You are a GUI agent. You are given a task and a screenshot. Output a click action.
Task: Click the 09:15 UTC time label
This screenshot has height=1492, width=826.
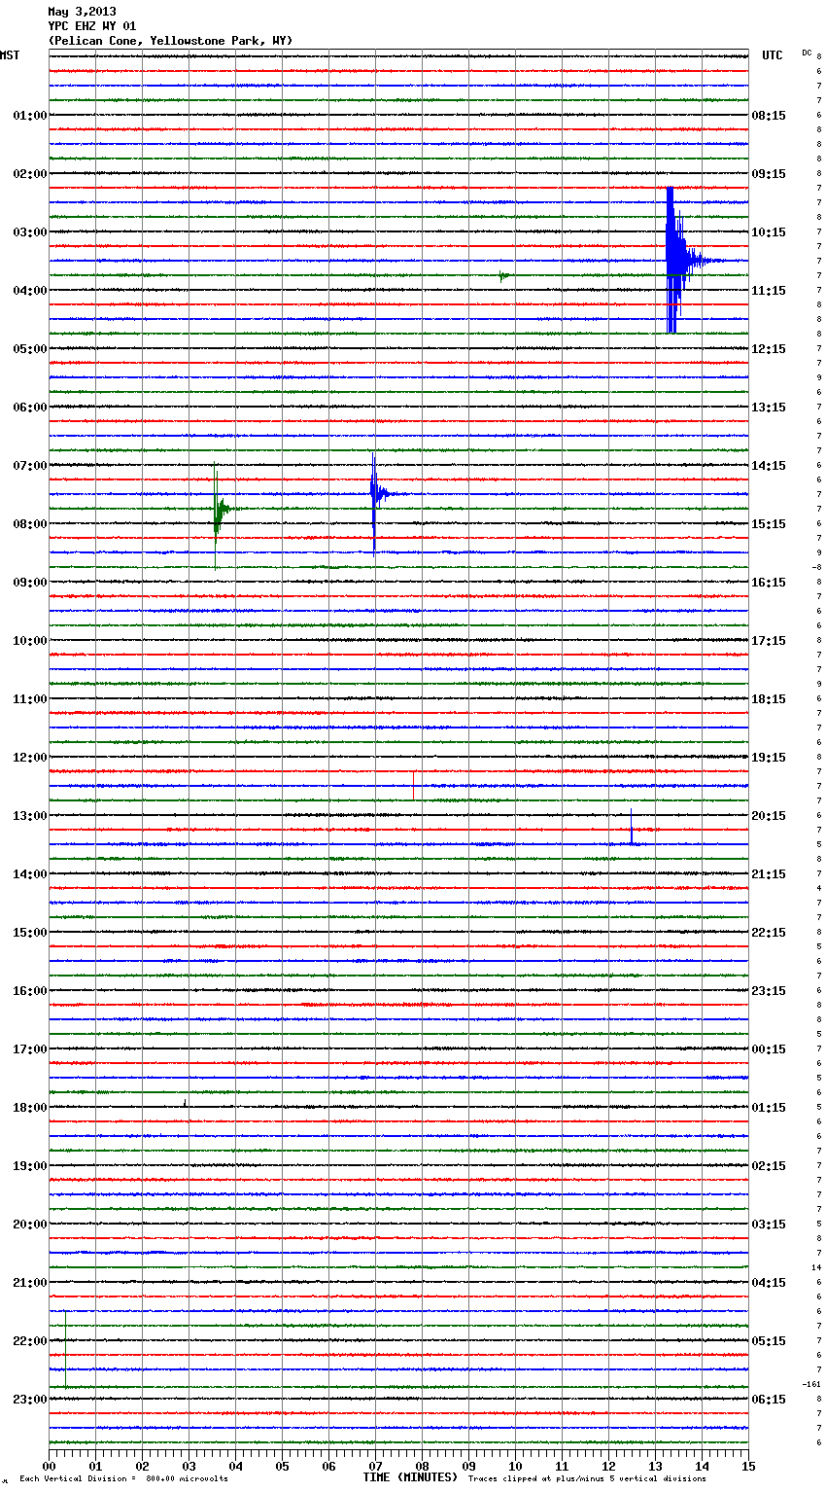pos(769,174)
